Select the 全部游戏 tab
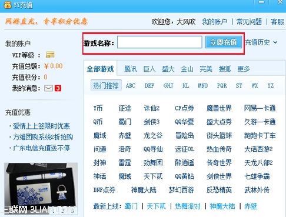 [x=100, y=69]
